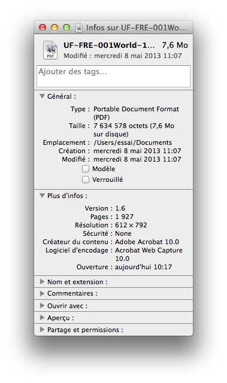
Task: Click the 'Type :' field label
Action: (x=80, y=109)
